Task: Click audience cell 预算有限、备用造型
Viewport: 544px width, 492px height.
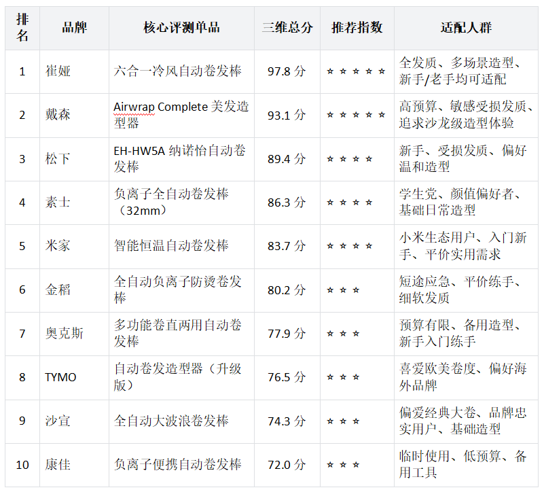Action: tap(466, 334)
